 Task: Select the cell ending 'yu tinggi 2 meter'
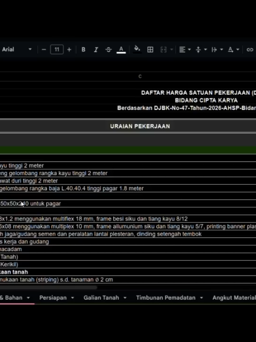[x=128, y=166]
